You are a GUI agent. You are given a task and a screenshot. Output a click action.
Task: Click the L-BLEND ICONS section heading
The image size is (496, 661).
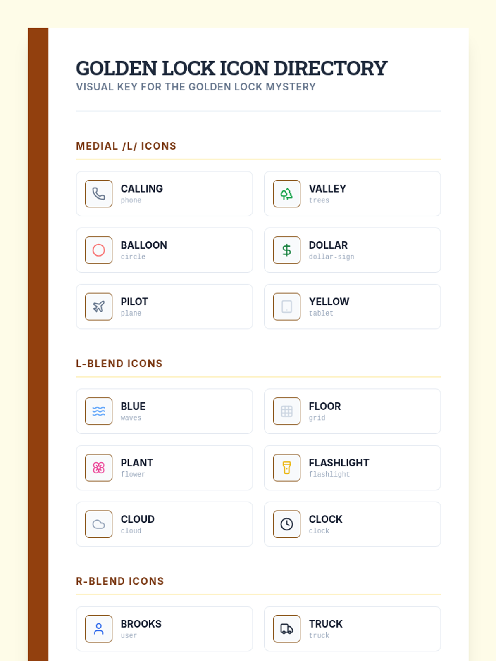point(119,364)
